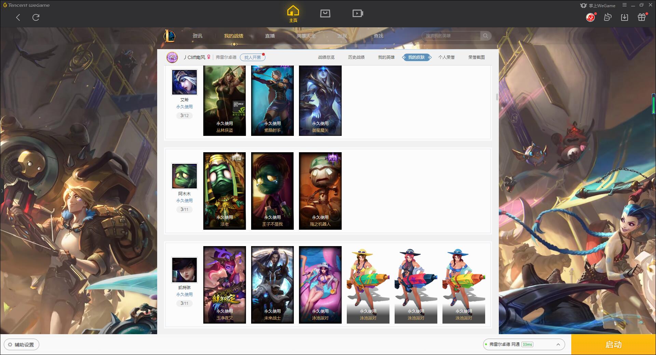This screenshot has width=656, height=355.
Task: Click the 启动 launch button
Action: click(x=613, y=344)
